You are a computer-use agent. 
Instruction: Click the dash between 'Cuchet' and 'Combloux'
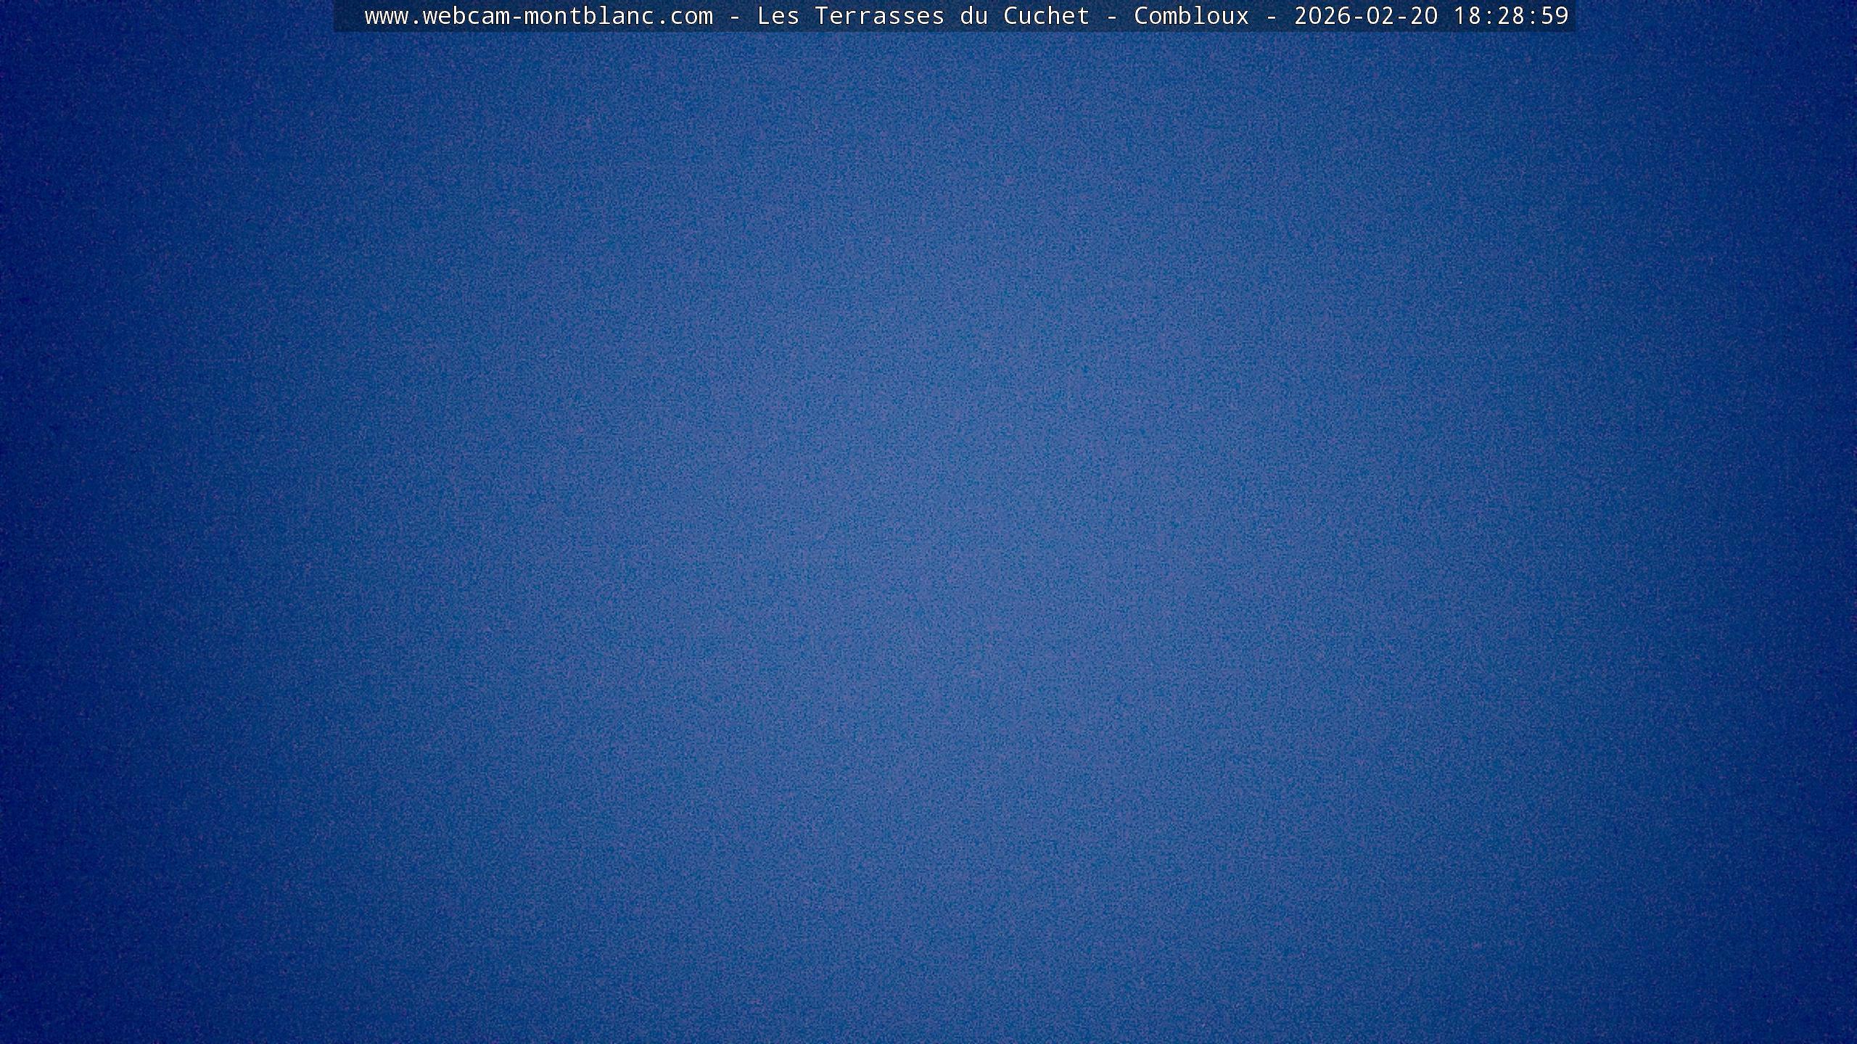1111,16
